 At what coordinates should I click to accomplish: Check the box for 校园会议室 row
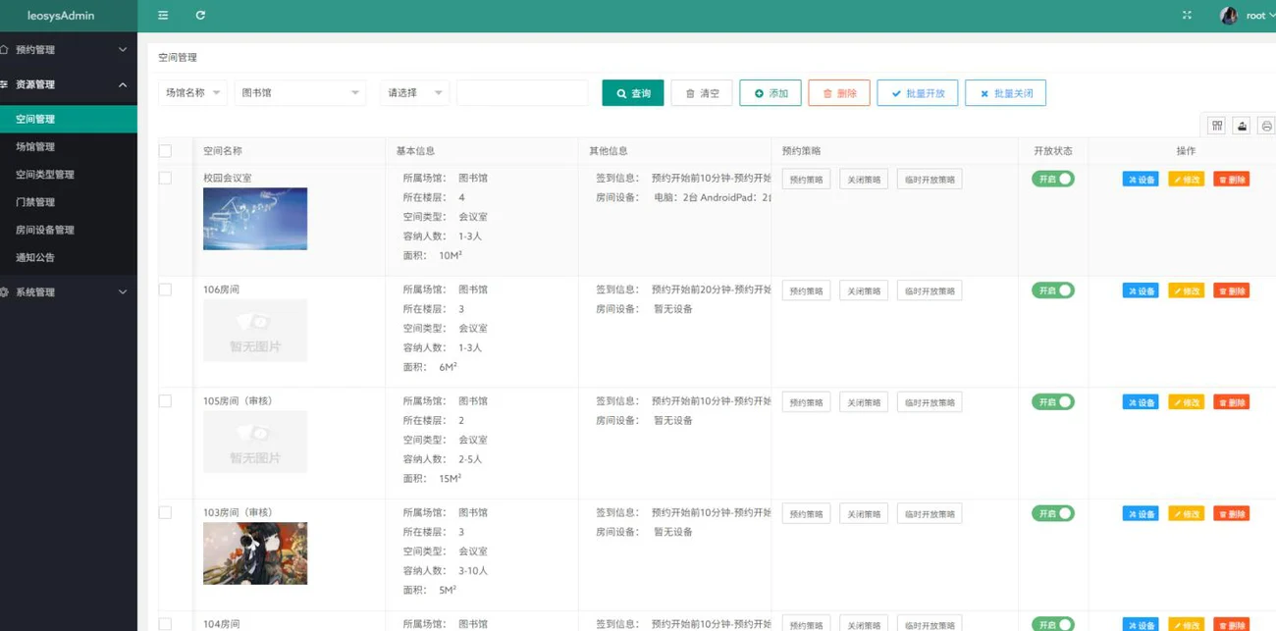pos(165,179)
